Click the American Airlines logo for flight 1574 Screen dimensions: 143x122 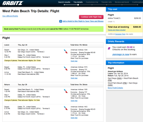coord(66,68)
